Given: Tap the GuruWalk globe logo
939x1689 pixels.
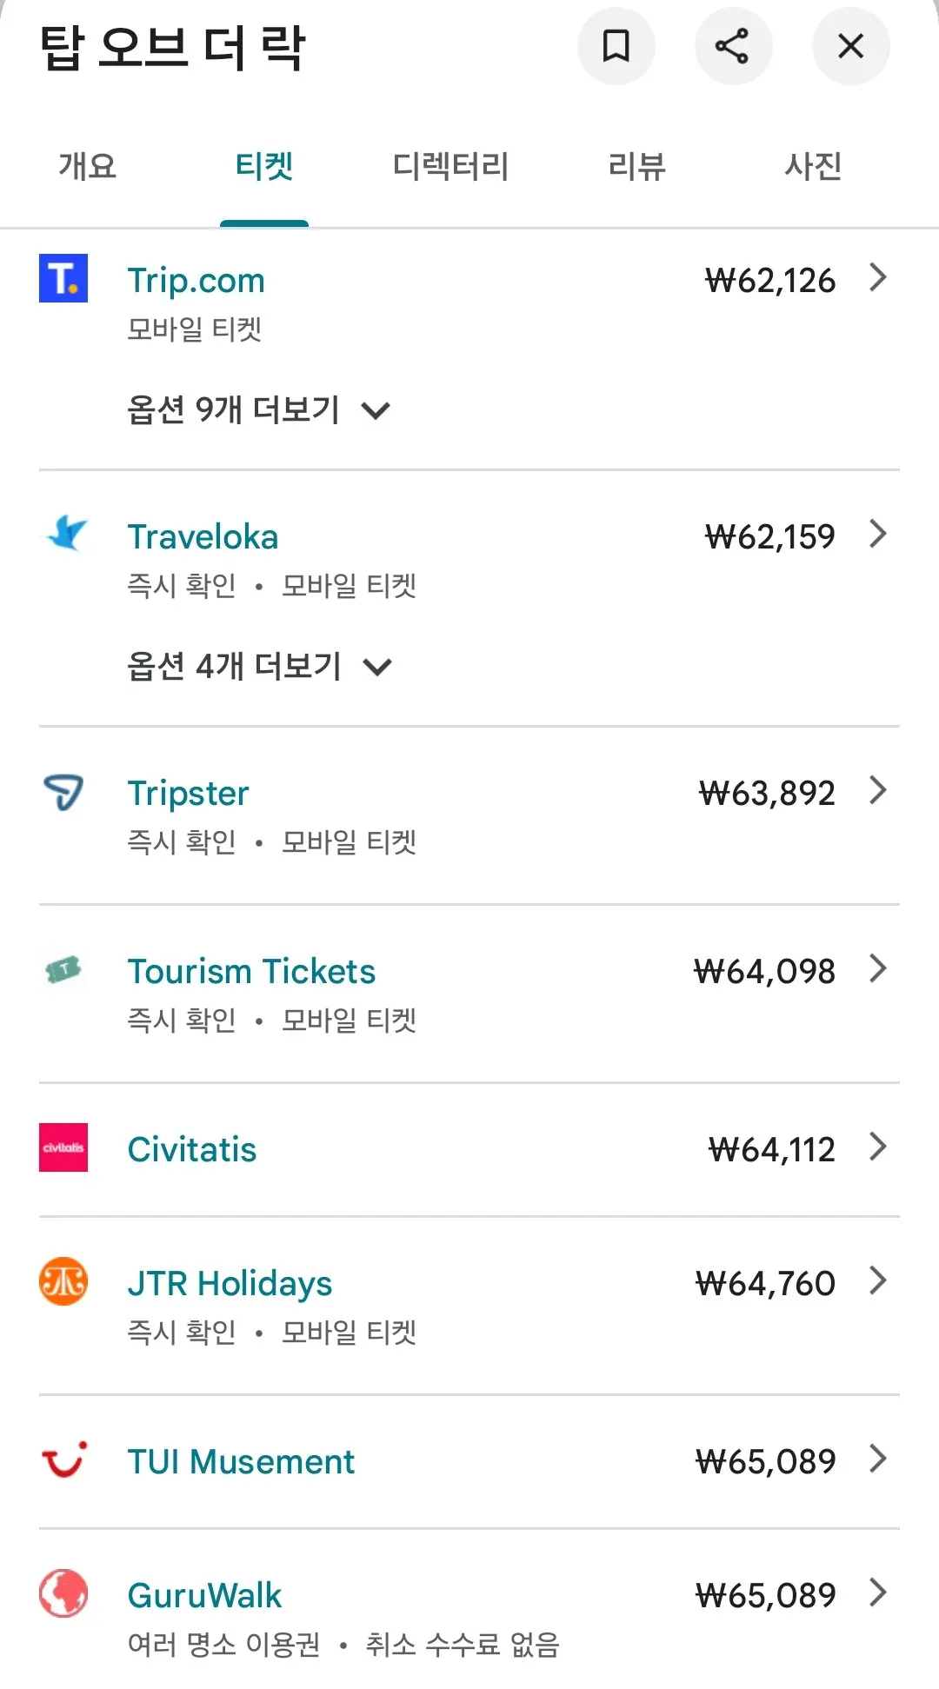Looking at the screenshot, I should click(x=63, y=1593).
